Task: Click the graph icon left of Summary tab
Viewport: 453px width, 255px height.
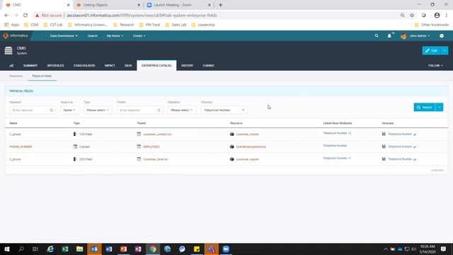Action: pos(11,66)
